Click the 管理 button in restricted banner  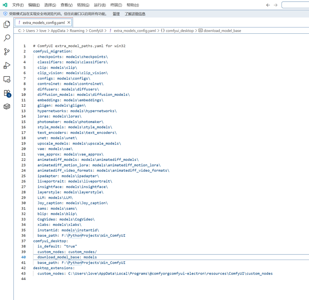point(116,14)
